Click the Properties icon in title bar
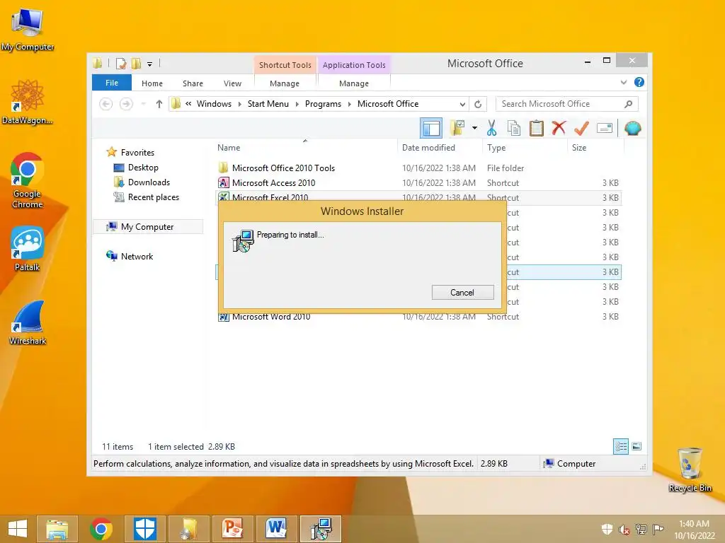The width and height of the screenshot is (725, 543). [120, 64]
